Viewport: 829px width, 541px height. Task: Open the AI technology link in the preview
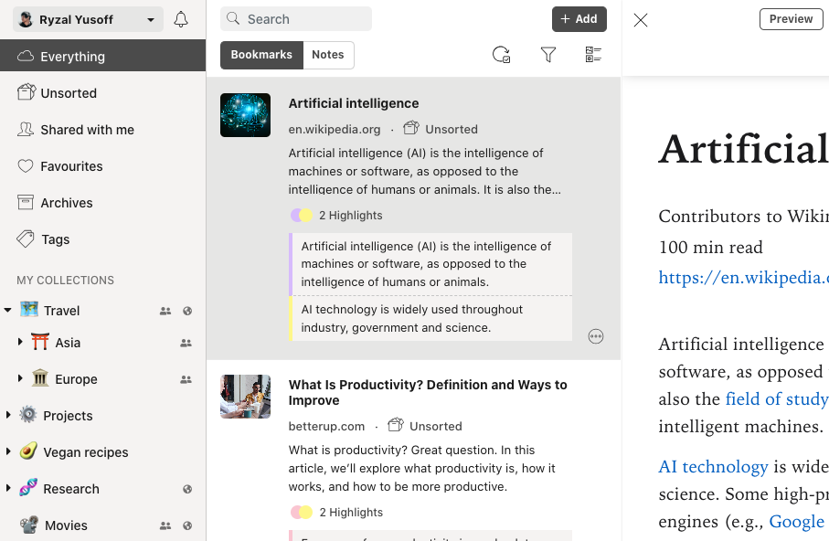(x=713, y=466)
